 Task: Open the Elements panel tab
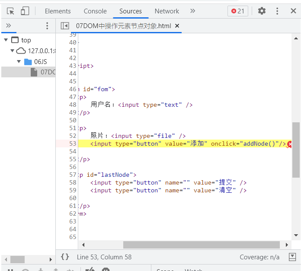click(x=58, y=11)
